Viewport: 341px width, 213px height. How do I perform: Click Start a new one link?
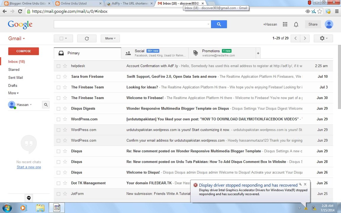[29, 167]
